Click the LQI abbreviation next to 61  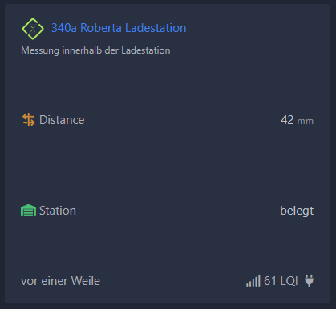click(x=289, y=281)
